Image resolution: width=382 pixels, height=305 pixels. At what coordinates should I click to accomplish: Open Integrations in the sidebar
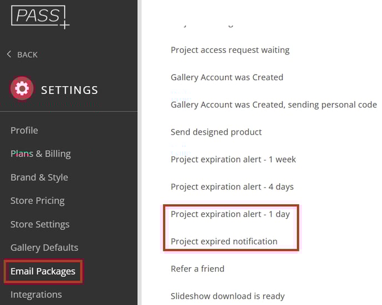pyautogui.click(x=36, y=294)
